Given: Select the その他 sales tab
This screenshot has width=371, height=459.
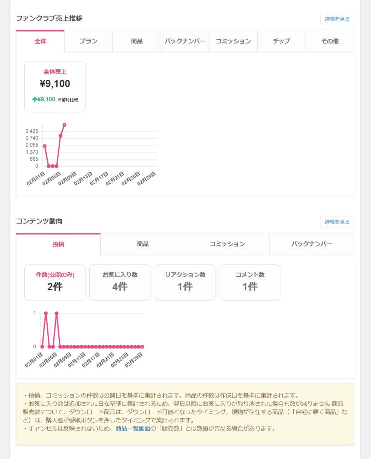Looking at the screenshot, I should [x=330, y=41].
